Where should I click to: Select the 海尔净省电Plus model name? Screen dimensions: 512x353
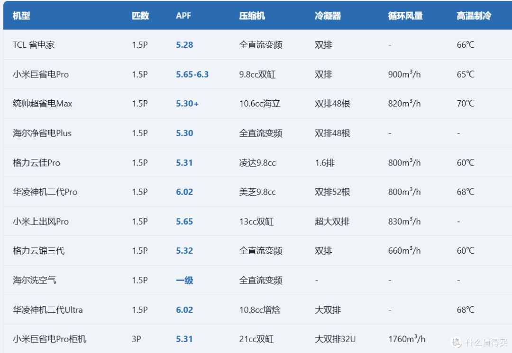pyautogui.click(x=42, y=133)
